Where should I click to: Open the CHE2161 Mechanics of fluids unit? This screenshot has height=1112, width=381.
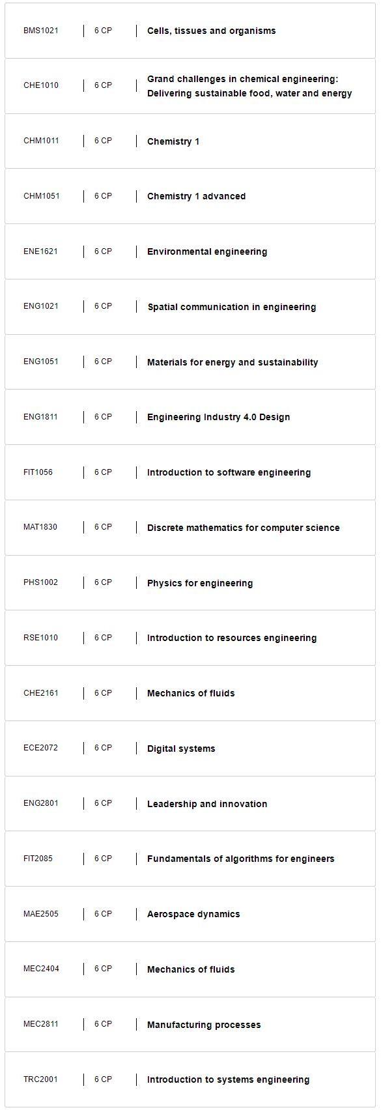pos(190,693)
